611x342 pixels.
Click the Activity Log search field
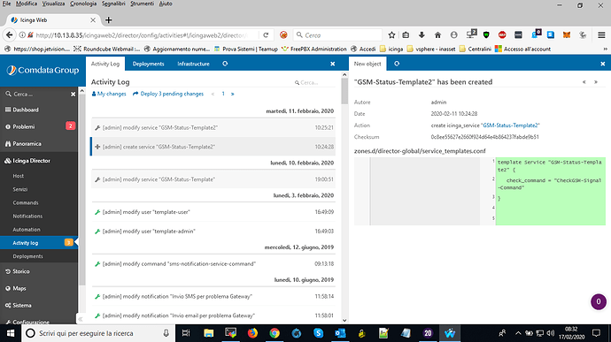(x=313, y=82)
